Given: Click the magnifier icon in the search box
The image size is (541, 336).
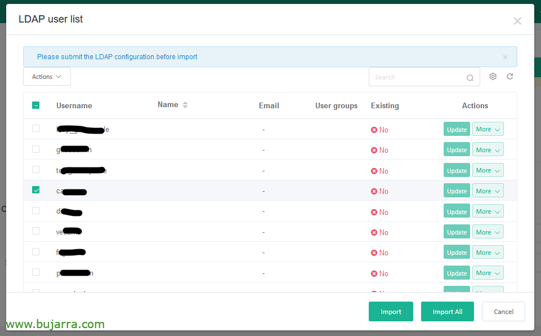Looking at the screenshot, I should (470, 78).
